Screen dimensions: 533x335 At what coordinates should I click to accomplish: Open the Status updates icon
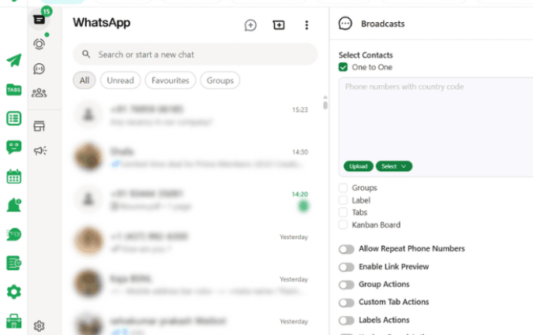coord(39,44)
